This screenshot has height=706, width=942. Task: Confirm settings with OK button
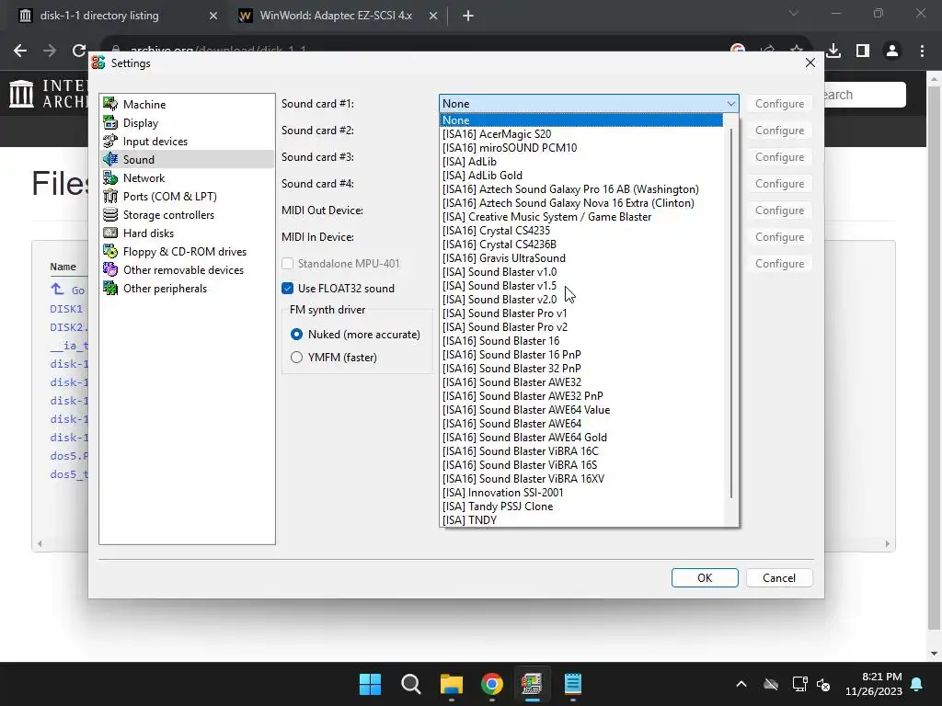coord(705,577)
